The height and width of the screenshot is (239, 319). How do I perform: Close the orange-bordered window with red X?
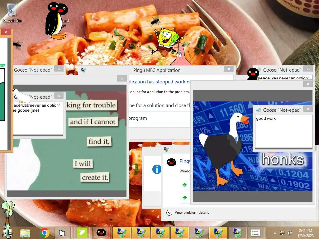click(x=6, y=32)
